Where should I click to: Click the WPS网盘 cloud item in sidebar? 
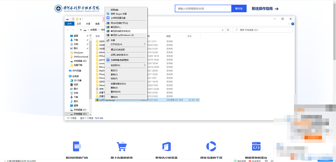[x=77, y=71]
